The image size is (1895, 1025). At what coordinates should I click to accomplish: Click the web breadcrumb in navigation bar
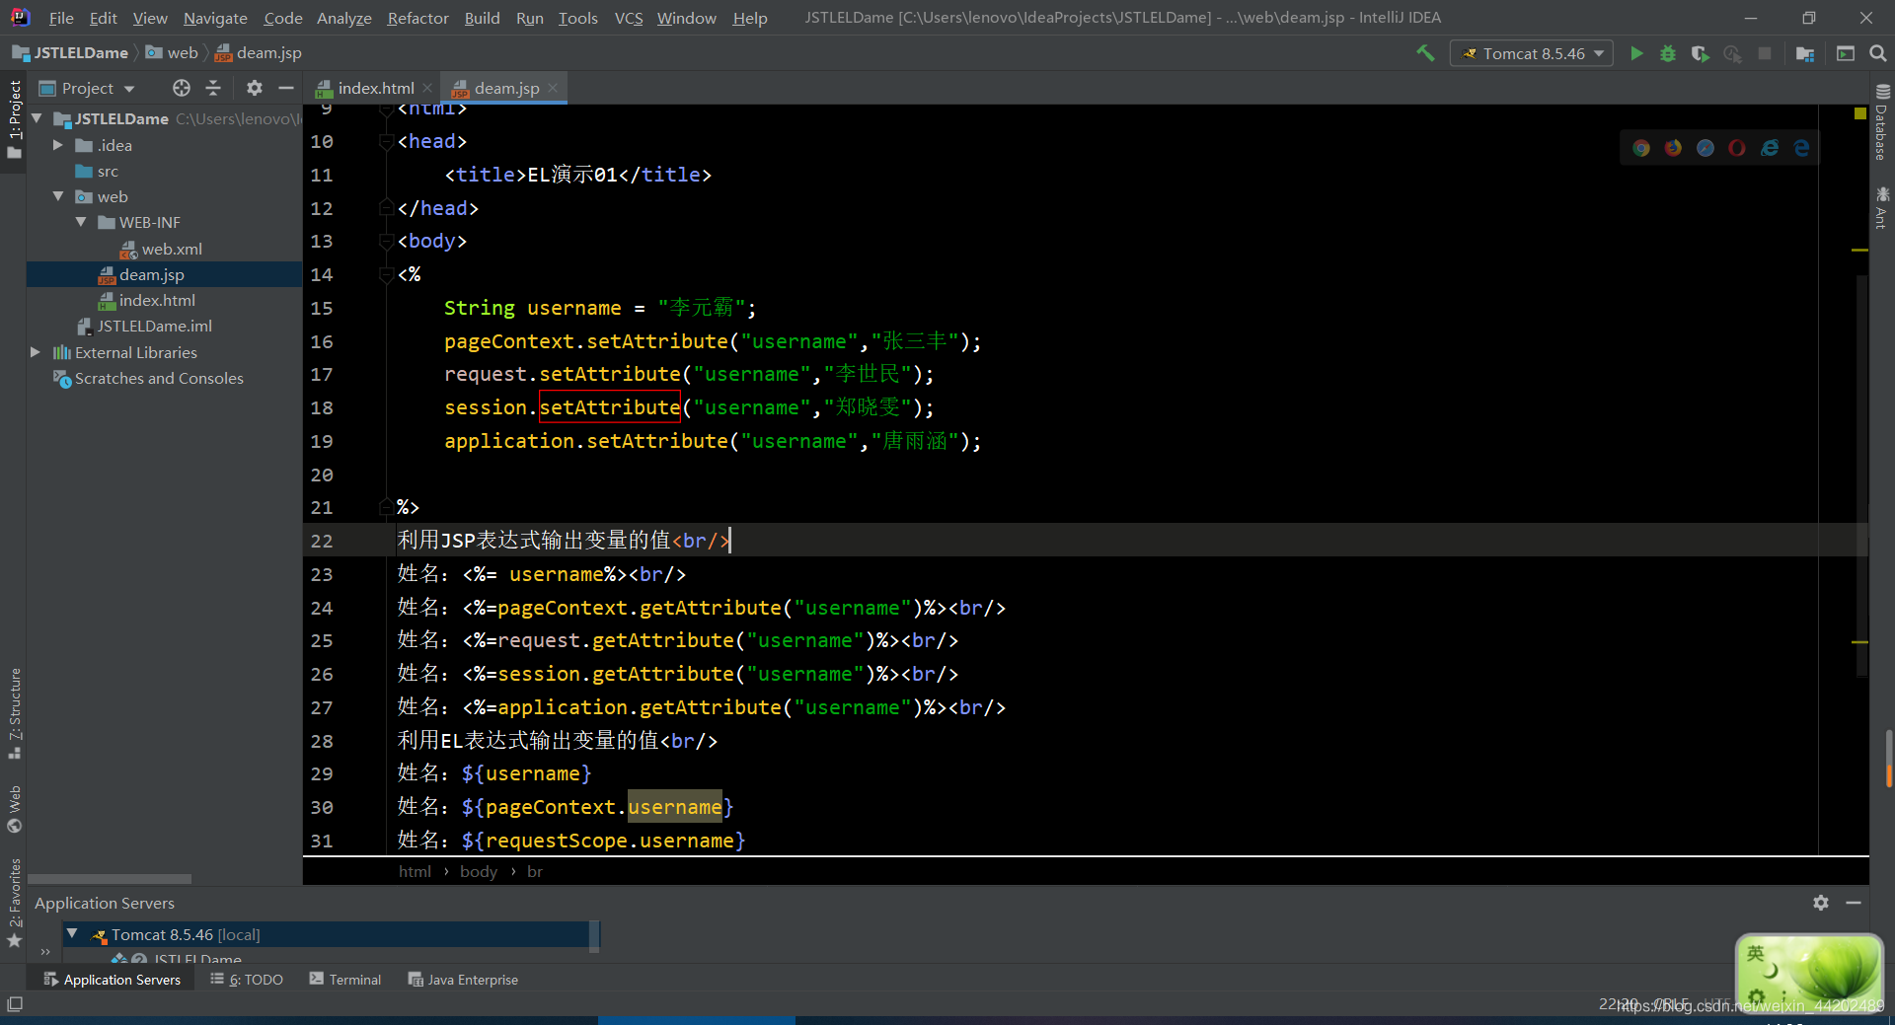pyautogui.click(x=172, y=53)
